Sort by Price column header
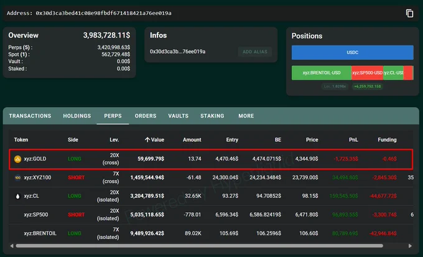Image resolution: width=423 pixels, height=257 pixels. 312,140
